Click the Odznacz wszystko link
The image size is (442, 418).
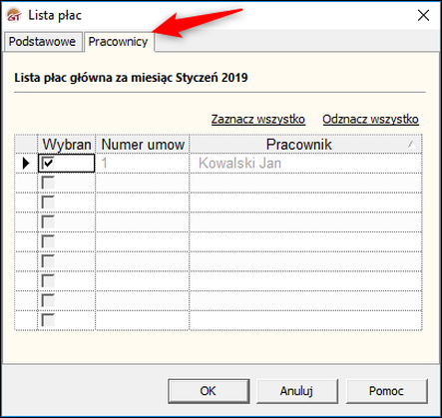pos(370,119)
